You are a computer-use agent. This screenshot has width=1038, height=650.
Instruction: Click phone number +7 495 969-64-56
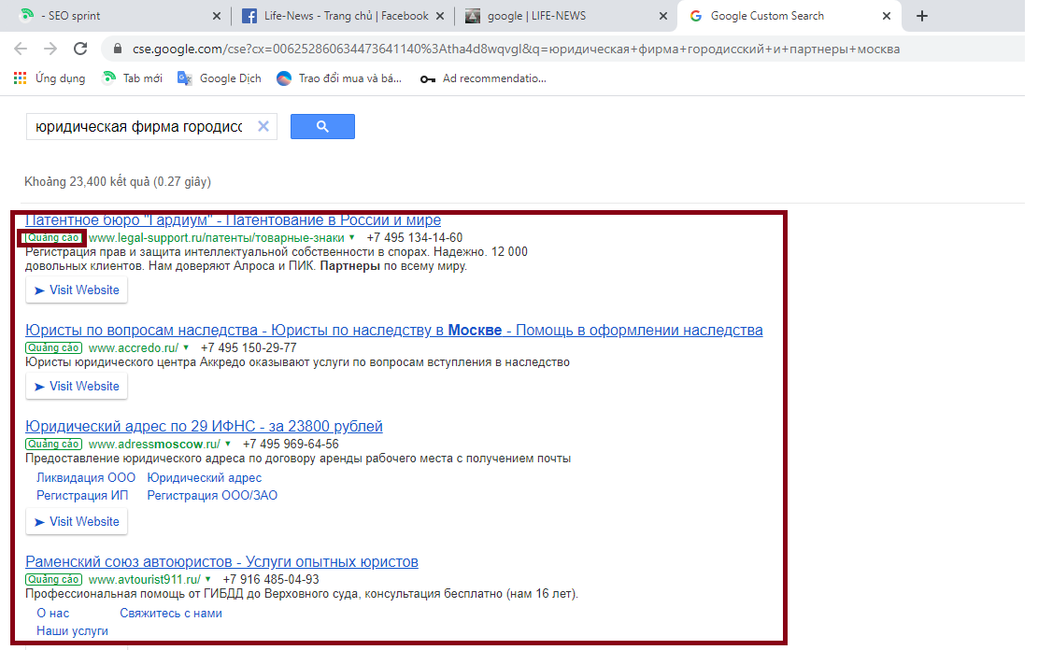pos(291,445)
